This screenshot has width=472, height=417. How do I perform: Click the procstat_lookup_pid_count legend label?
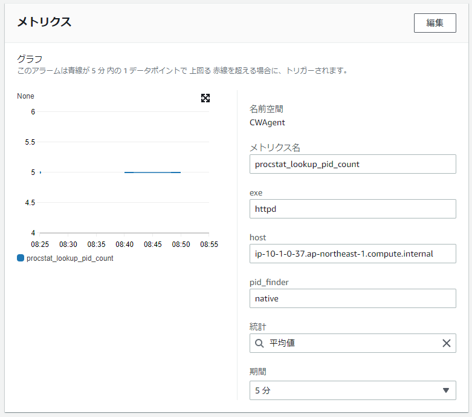click(x=70, y=258)
